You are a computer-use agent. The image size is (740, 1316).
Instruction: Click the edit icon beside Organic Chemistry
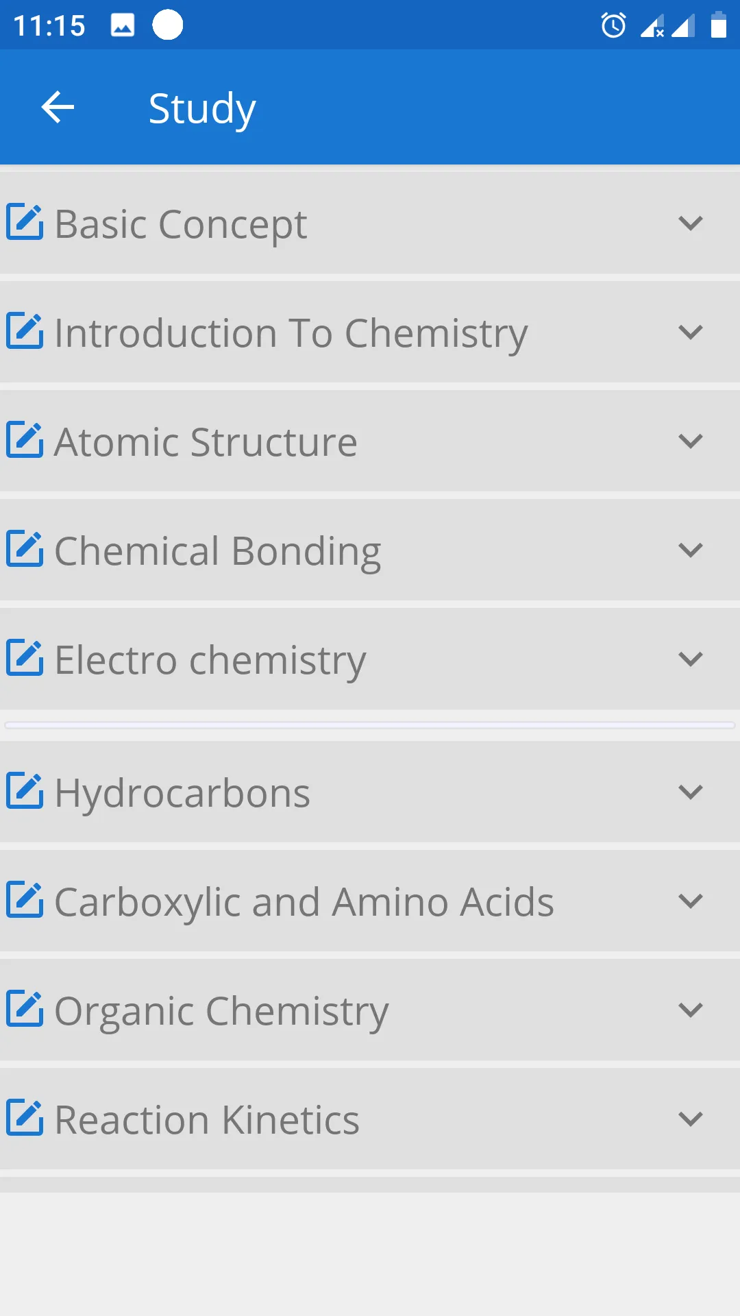(25, 1009)
